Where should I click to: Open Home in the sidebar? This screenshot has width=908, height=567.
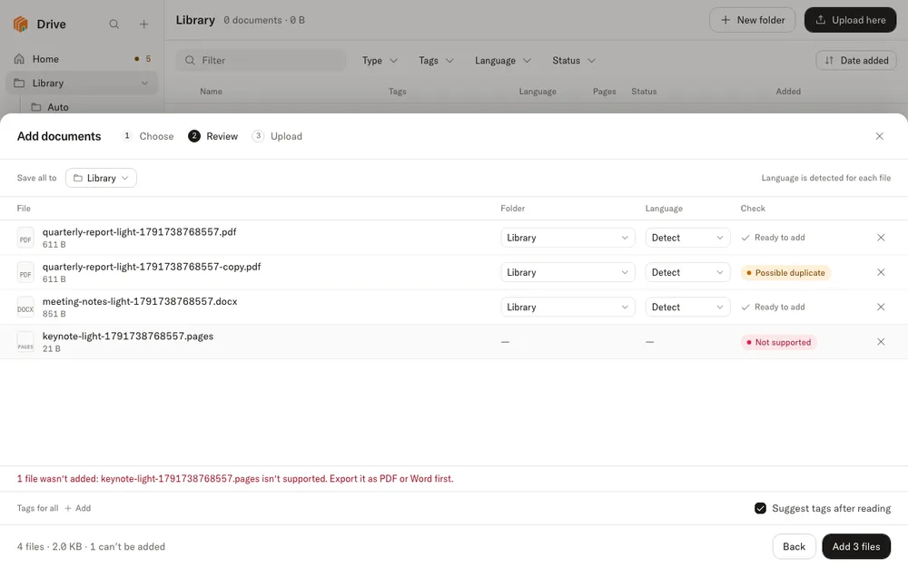pos(82,58)
